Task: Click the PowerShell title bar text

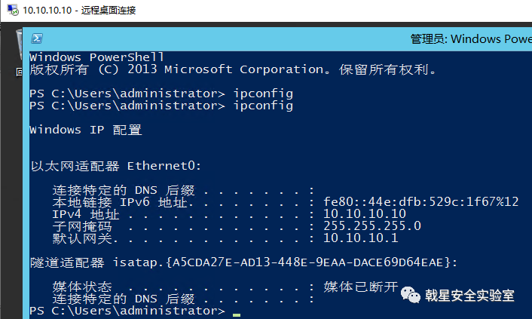Action: pyautogui.click(x=471, y=39)
